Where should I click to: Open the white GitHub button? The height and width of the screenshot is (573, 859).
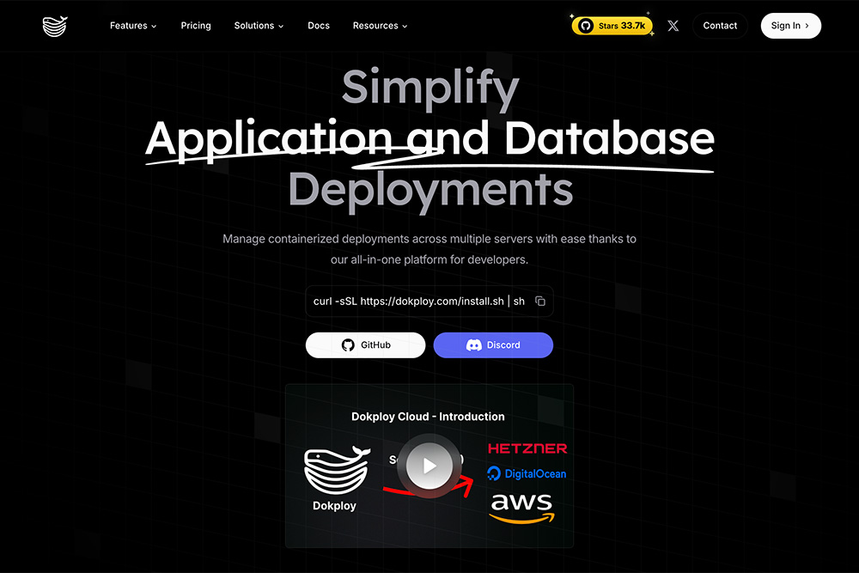365,345
